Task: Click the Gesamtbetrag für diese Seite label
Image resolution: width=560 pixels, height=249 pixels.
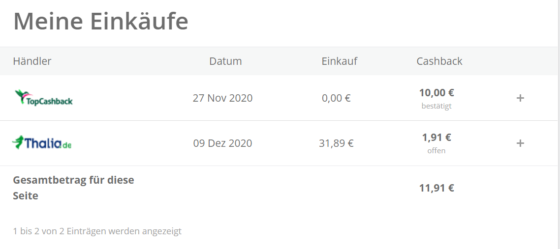Action: (x=73, y=188)
